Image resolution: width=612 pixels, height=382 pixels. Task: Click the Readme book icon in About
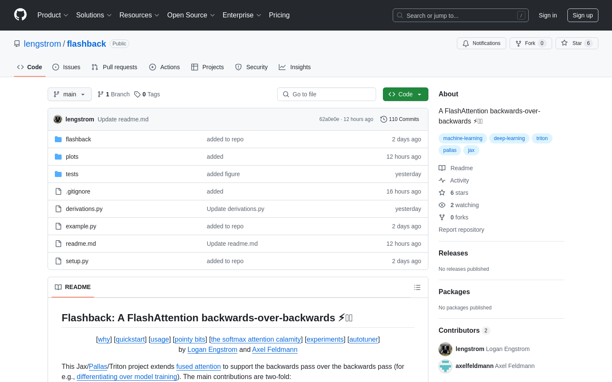click(442, 168)
